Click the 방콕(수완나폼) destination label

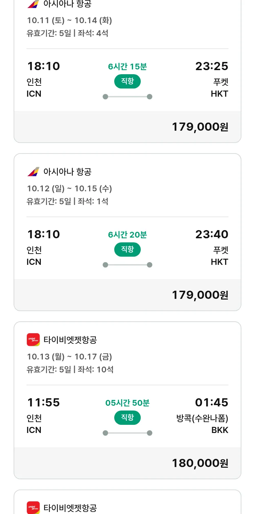click(x=202, y=418)
